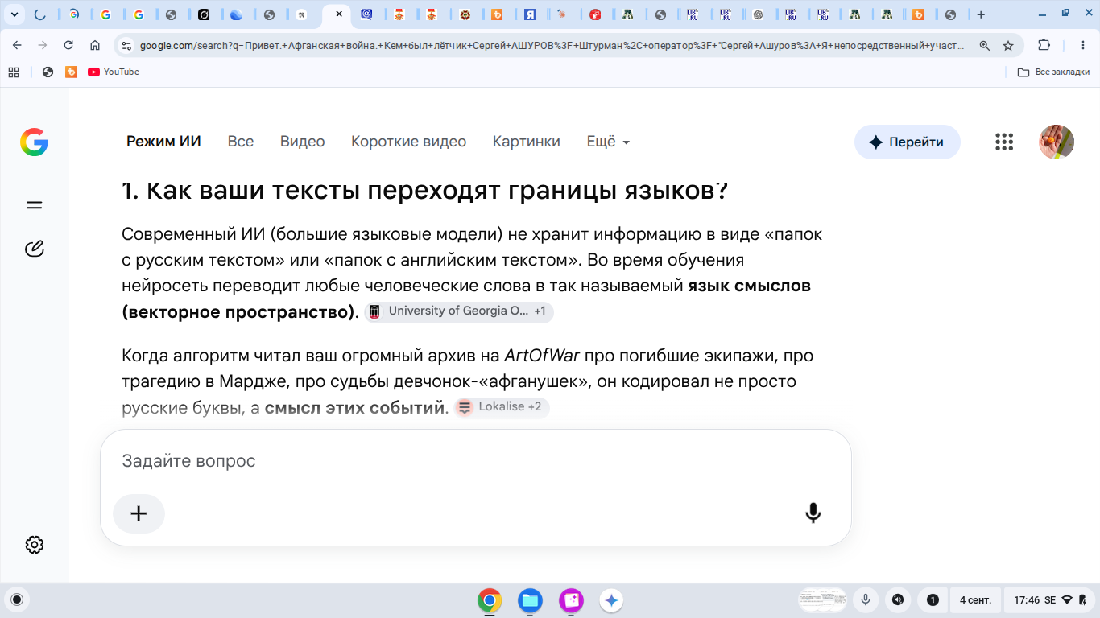Viewport: 1100px width, 618px height.
Task: Open University of Georgia source link
Action: point(459,311)
